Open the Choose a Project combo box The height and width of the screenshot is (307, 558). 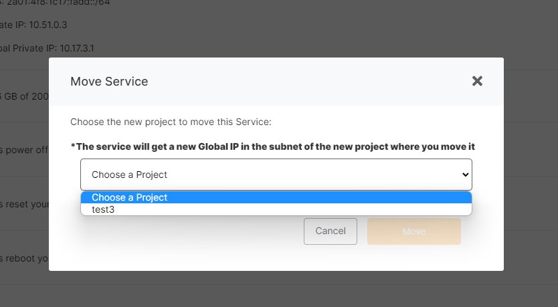[x=268, y=175]
